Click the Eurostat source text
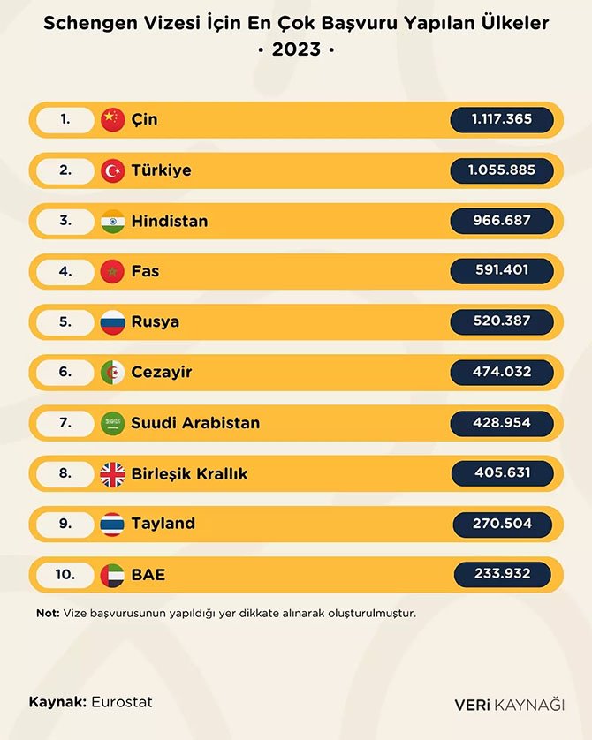This screenshot has height=740, width=592. tap(121, 702)
